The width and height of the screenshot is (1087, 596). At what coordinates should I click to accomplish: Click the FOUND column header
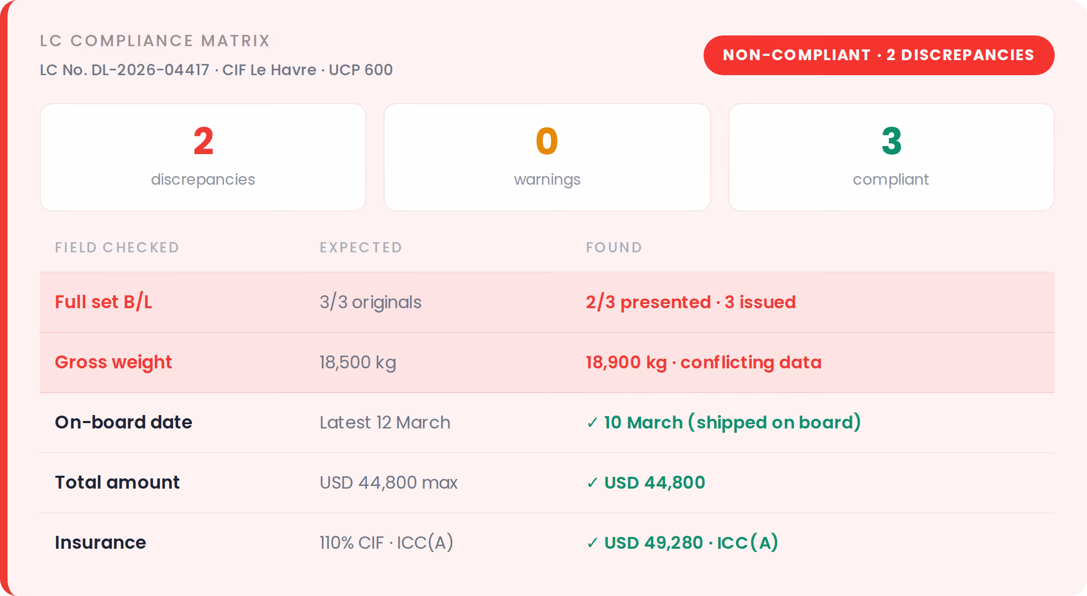614,248
